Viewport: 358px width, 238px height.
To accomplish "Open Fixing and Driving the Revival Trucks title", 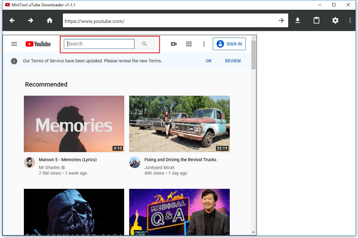I will coord(180,160).
